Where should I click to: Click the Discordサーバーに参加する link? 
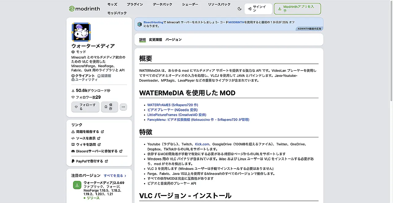(97, 151)
